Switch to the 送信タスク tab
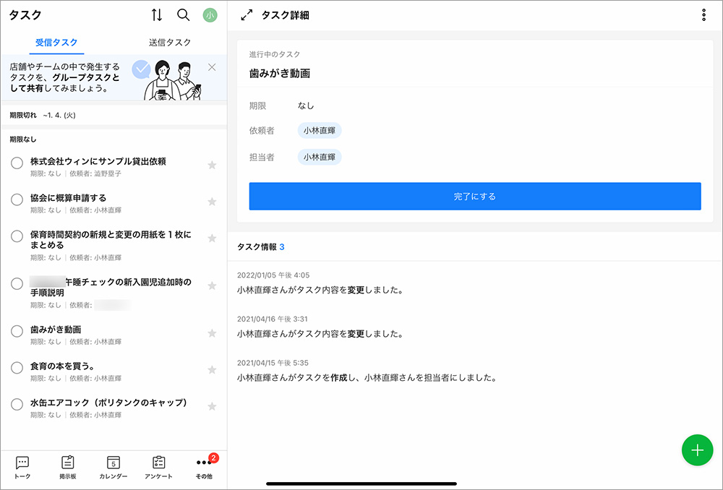Screen dimensions: 723x490 tap(170, 43)
